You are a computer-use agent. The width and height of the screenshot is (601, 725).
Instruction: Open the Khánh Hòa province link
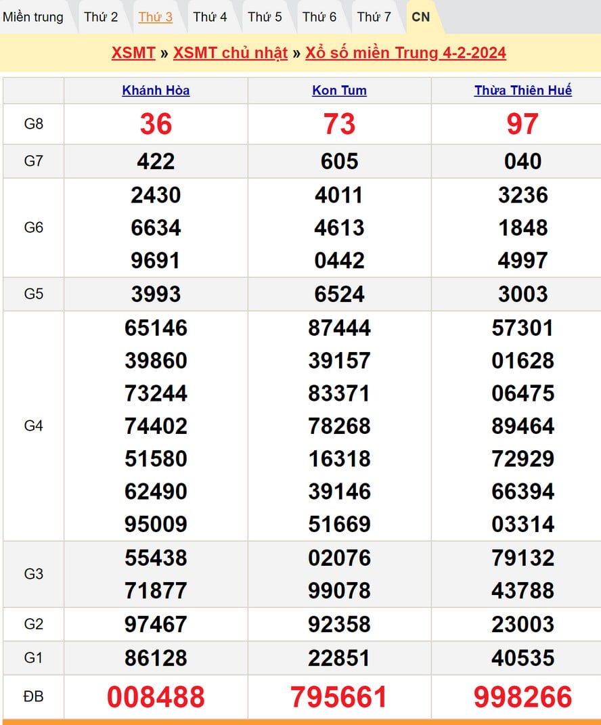[156, 91]
